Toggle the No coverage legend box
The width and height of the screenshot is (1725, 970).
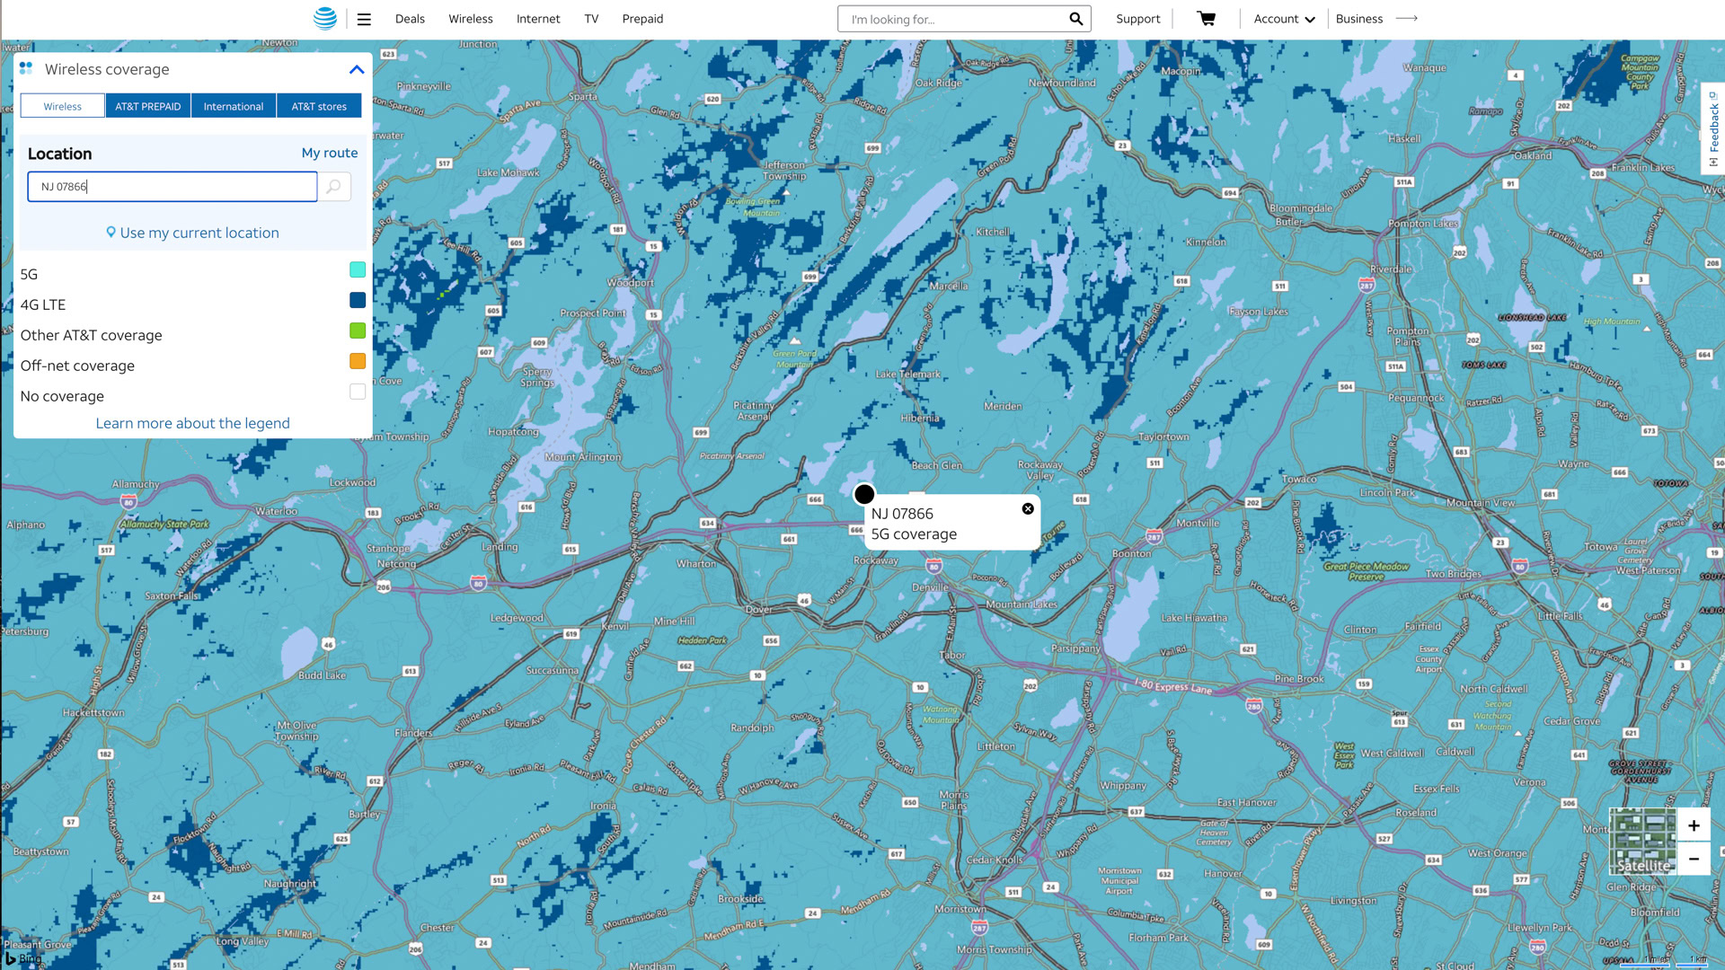(x=358, y=392)
